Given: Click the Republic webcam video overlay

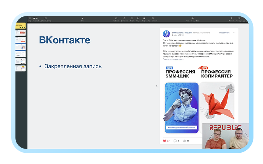Looking at the screenshot, I should pyautogui.click(x=226, y=136).
